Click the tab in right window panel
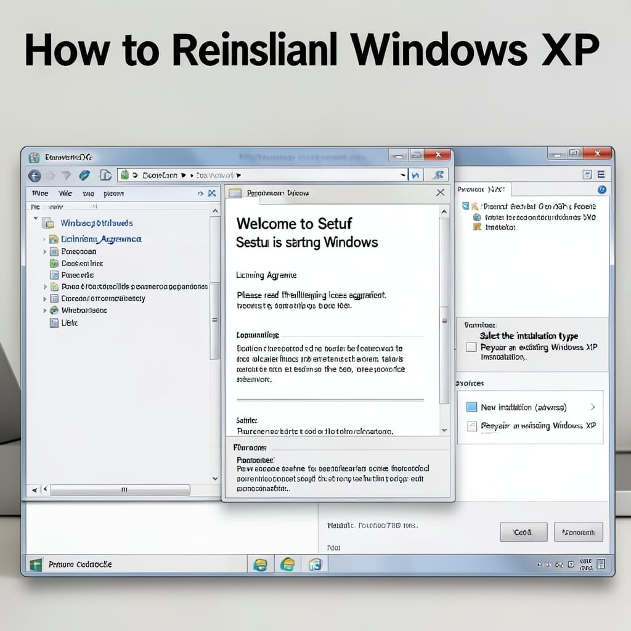Image resolution: width=631 pixels, height=631 pixels. [483, 189]
